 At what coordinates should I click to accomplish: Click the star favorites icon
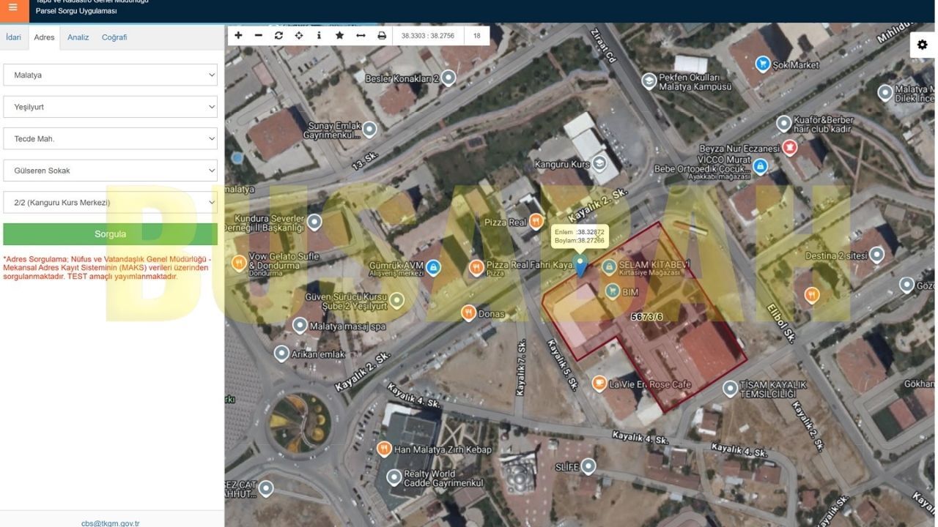(339, 35)
